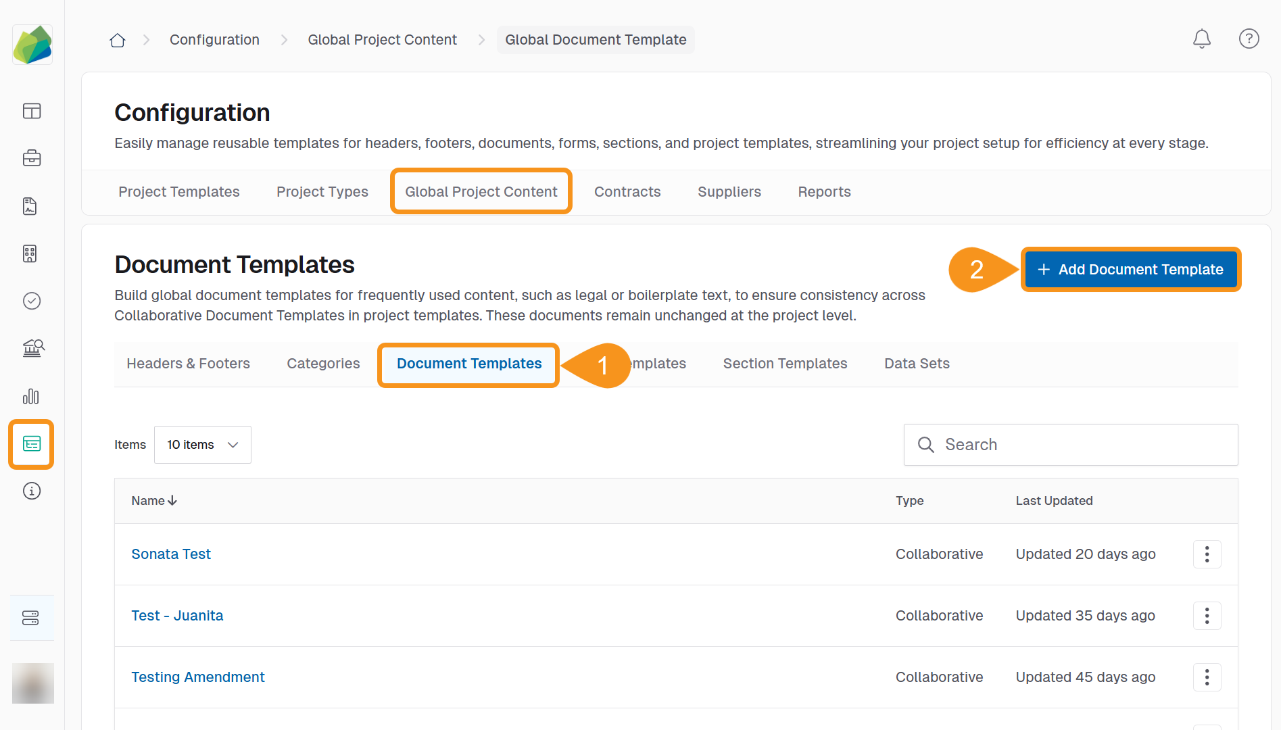Open the bar chart icon in sidebar
This screenshot has height=730, width=1281.
31,396
